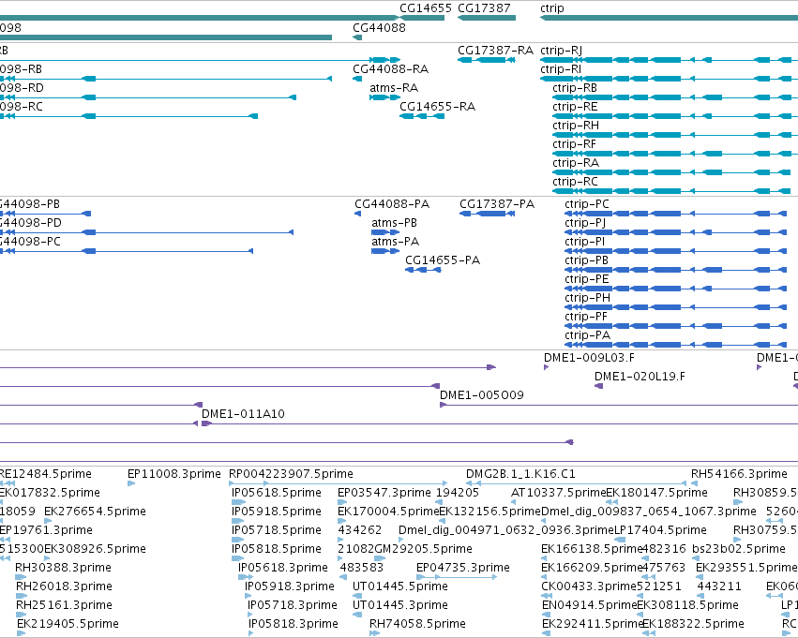Select the EK188322.5prime feature label
Viewport: 798px width, 638px height.
click(693, 625)
